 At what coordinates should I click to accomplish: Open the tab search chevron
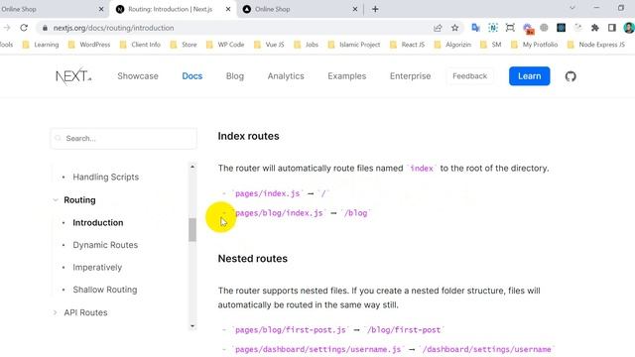click(x=572, y=8)
